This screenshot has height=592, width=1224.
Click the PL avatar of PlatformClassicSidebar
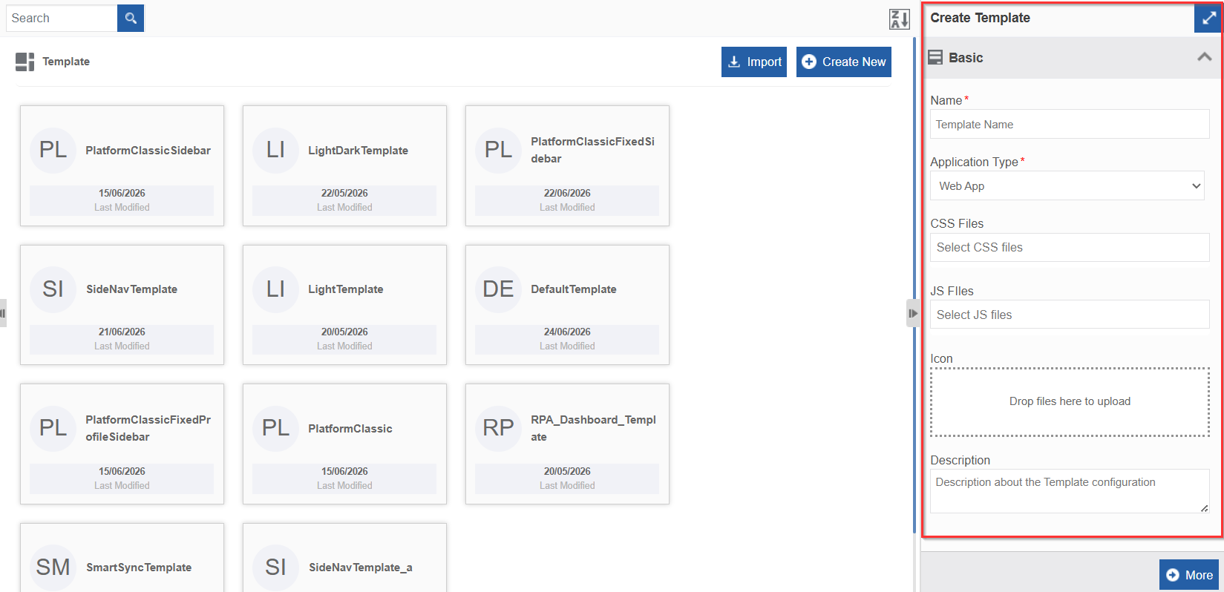click(53, 150)
